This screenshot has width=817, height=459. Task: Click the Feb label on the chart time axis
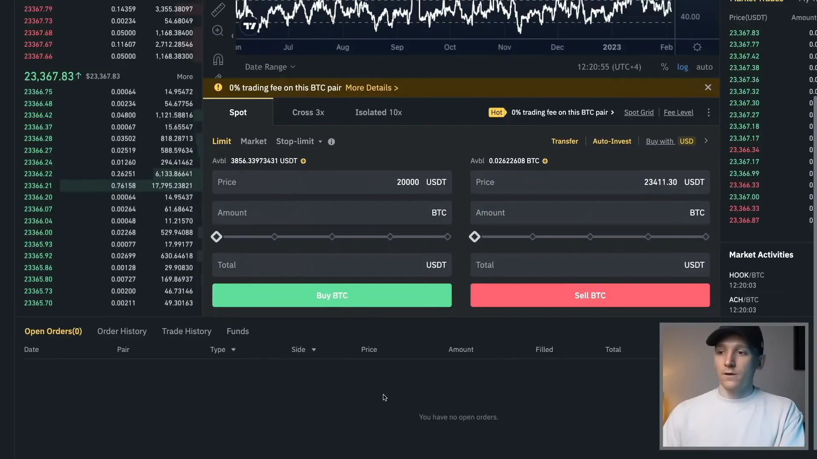(666, 47)
